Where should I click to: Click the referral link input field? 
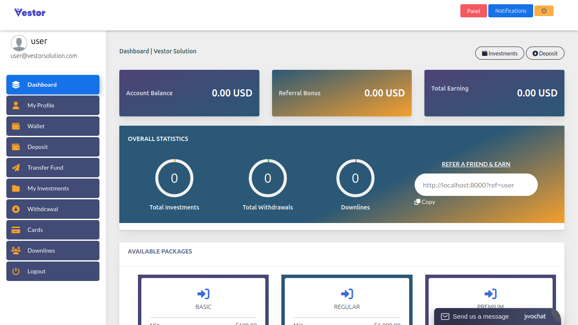[x=476, y=185]
